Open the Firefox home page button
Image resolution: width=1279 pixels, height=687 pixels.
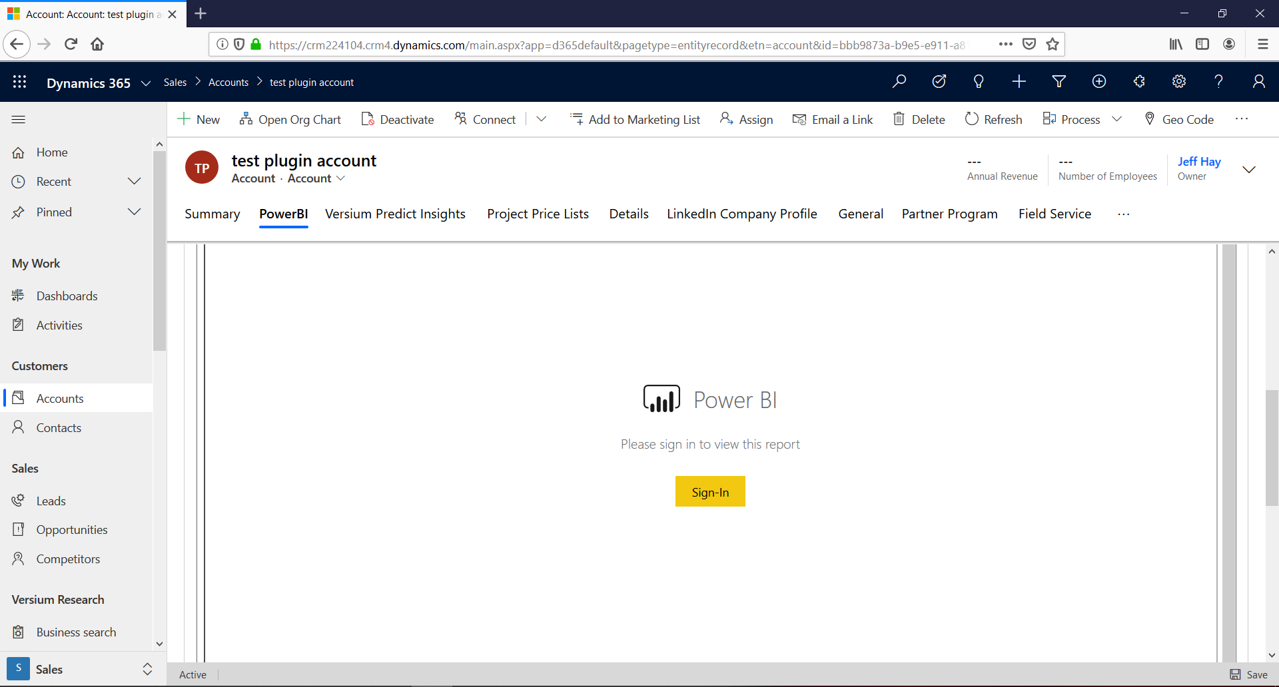click(x=97, y=44)
